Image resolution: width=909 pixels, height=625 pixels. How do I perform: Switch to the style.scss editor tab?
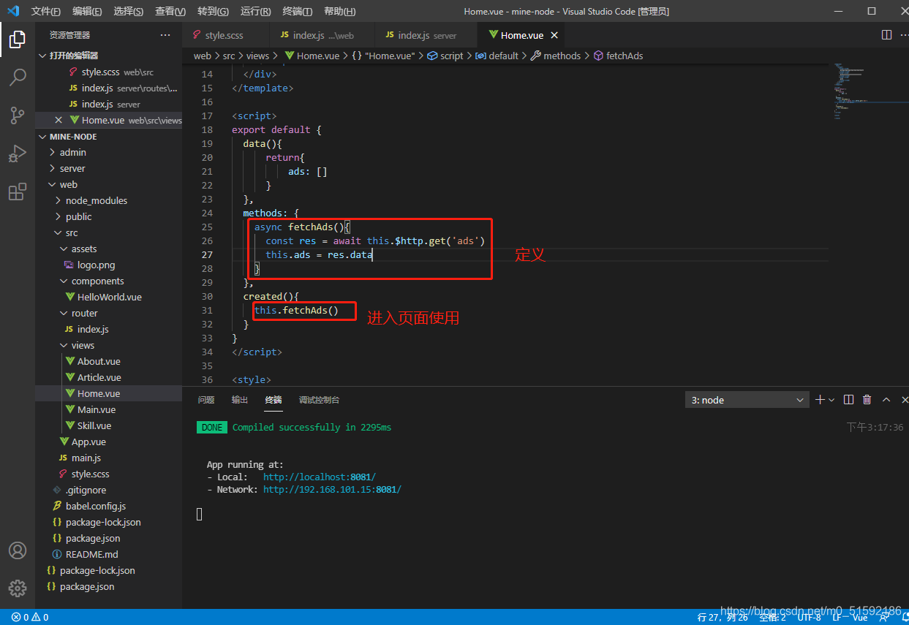click(x=226, y=35)
